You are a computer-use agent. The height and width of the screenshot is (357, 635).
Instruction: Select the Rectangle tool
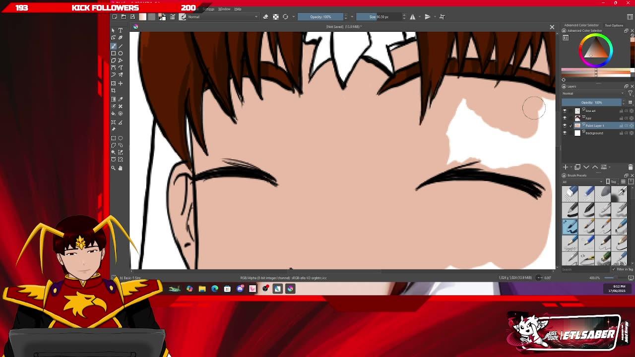(x=114, y=53)
